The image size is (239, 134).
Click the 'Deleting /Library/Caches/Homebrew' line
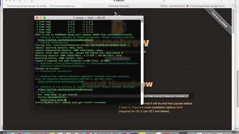(61, 66)
